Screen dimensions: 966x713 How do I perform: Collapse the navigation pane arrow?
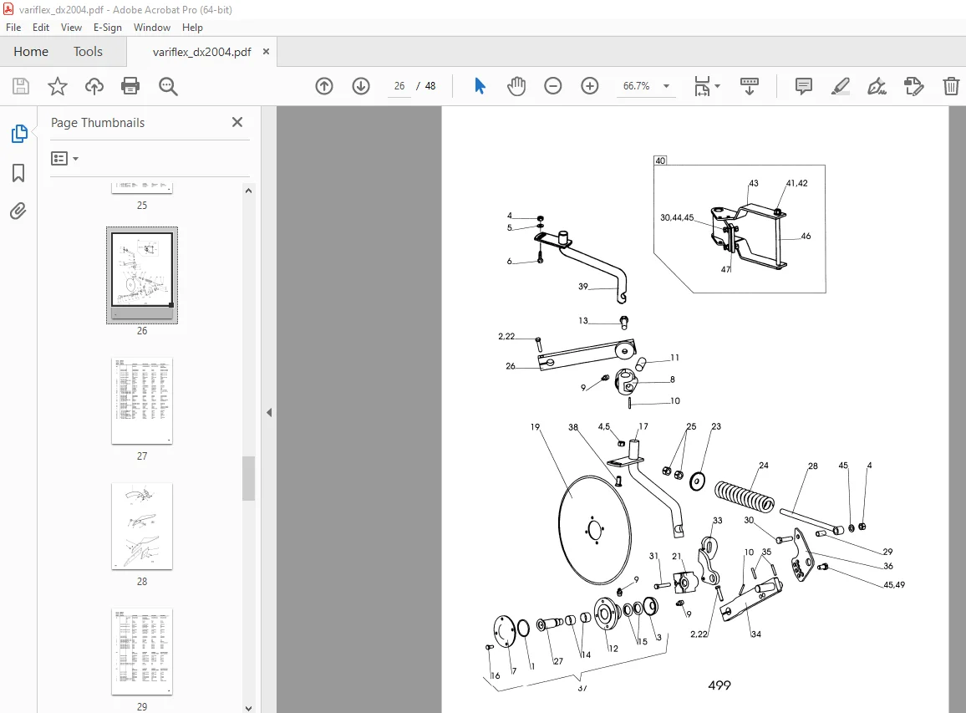(x=269, y=412)
